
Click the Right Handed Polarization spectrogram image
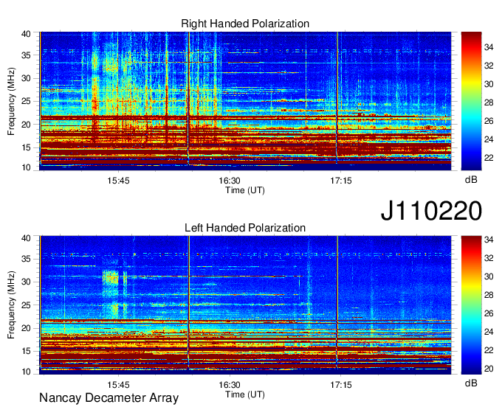[246, 101]
